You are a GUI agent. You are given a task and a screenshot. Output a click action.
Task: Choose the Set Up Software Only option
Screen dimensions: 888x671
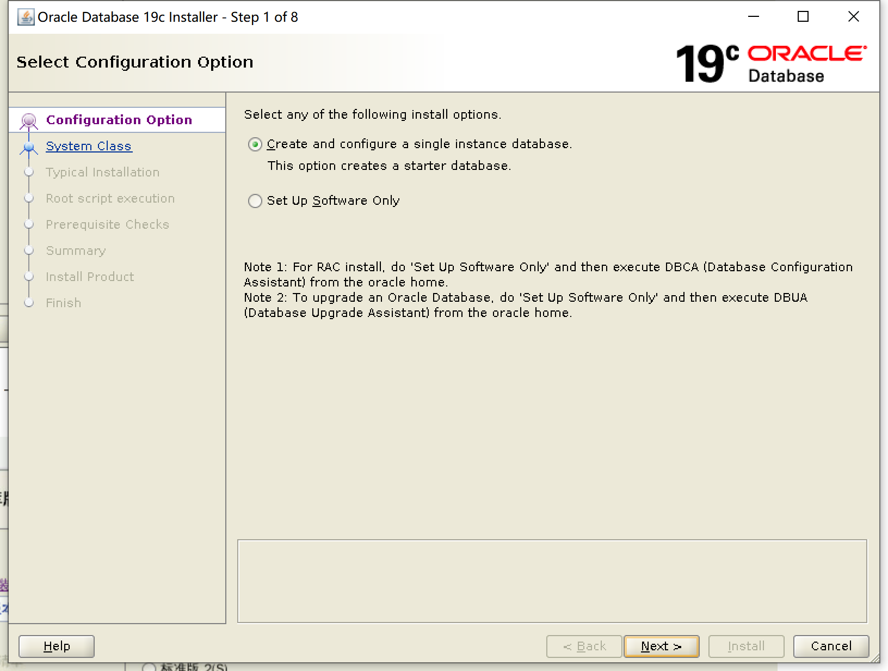pyautogui.click(x=255, y=201)
